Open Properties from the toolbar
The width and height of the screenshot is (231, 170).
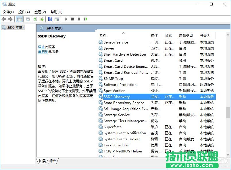point(28,19)
